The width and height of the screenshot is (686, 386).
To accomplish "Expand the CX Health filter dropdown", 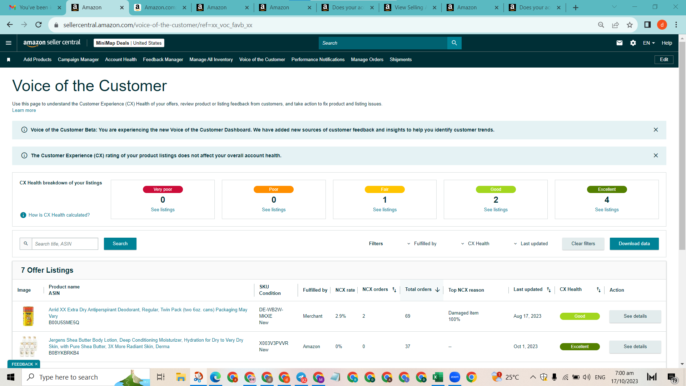I will (x=475, y=244).
